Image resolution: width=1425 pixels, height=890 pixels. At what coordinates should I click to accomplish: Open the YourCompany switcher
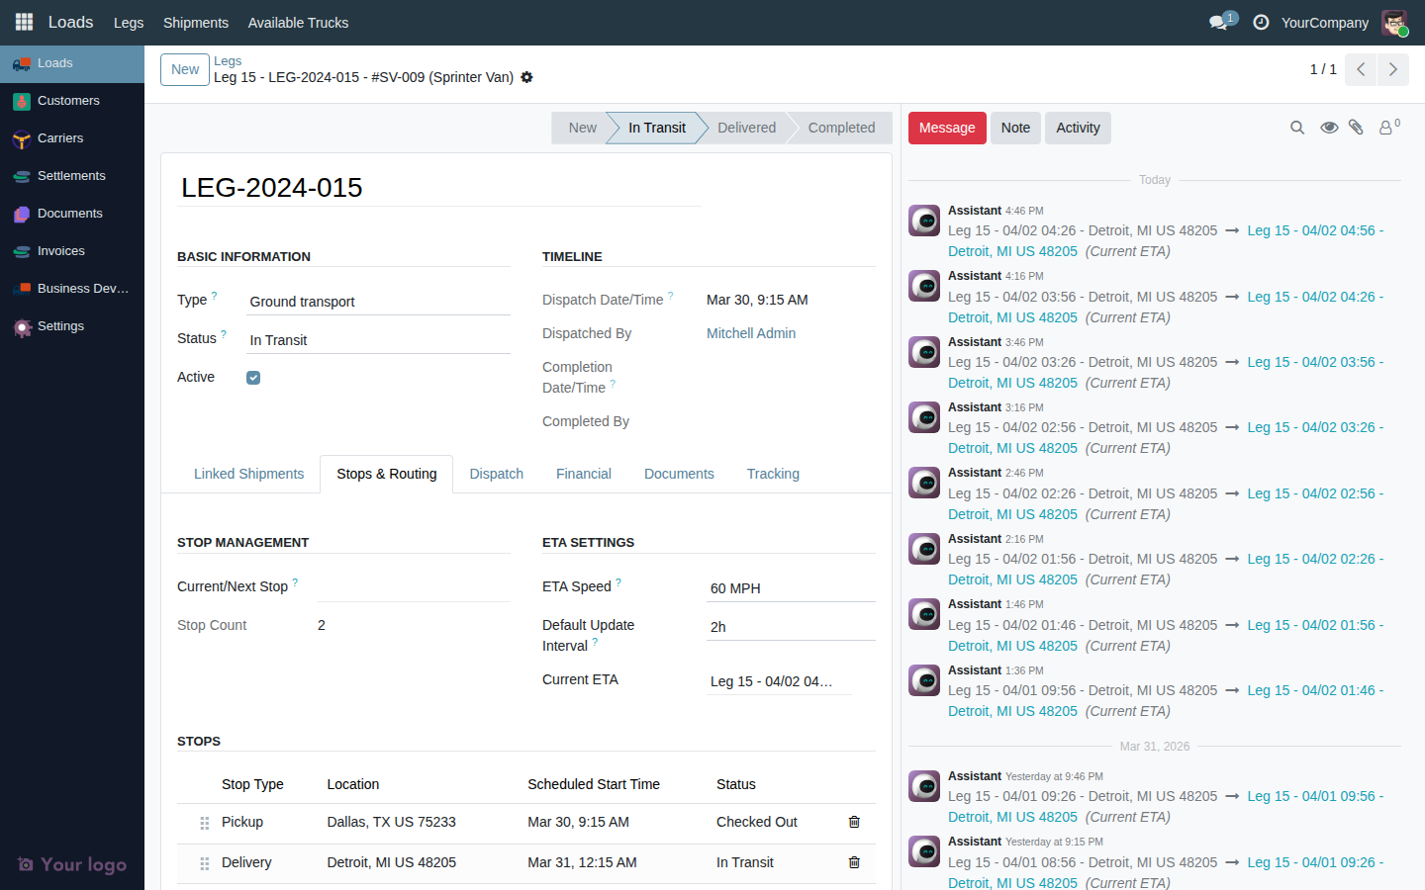(x=1324, y=22)
